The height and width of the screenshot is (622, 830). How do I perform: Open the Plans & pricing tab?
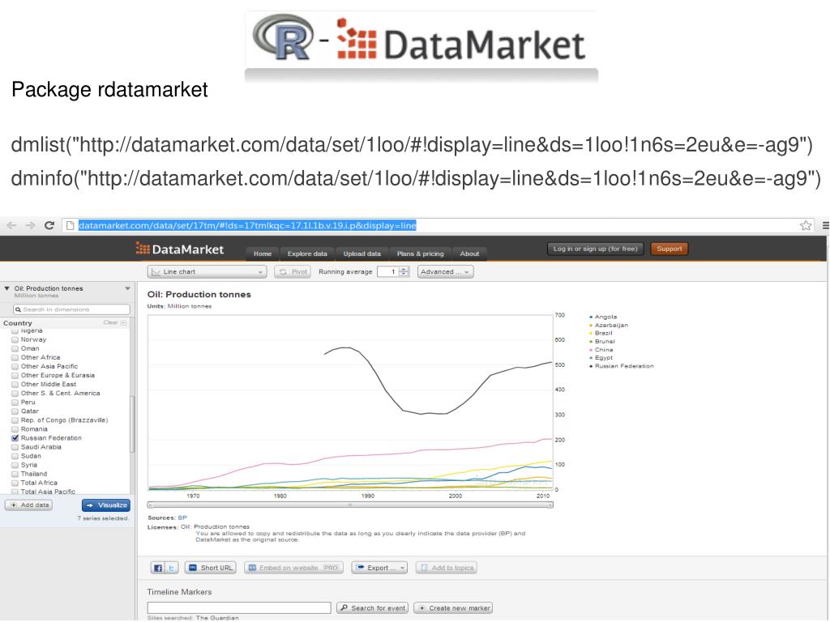(x=421, y=253)
